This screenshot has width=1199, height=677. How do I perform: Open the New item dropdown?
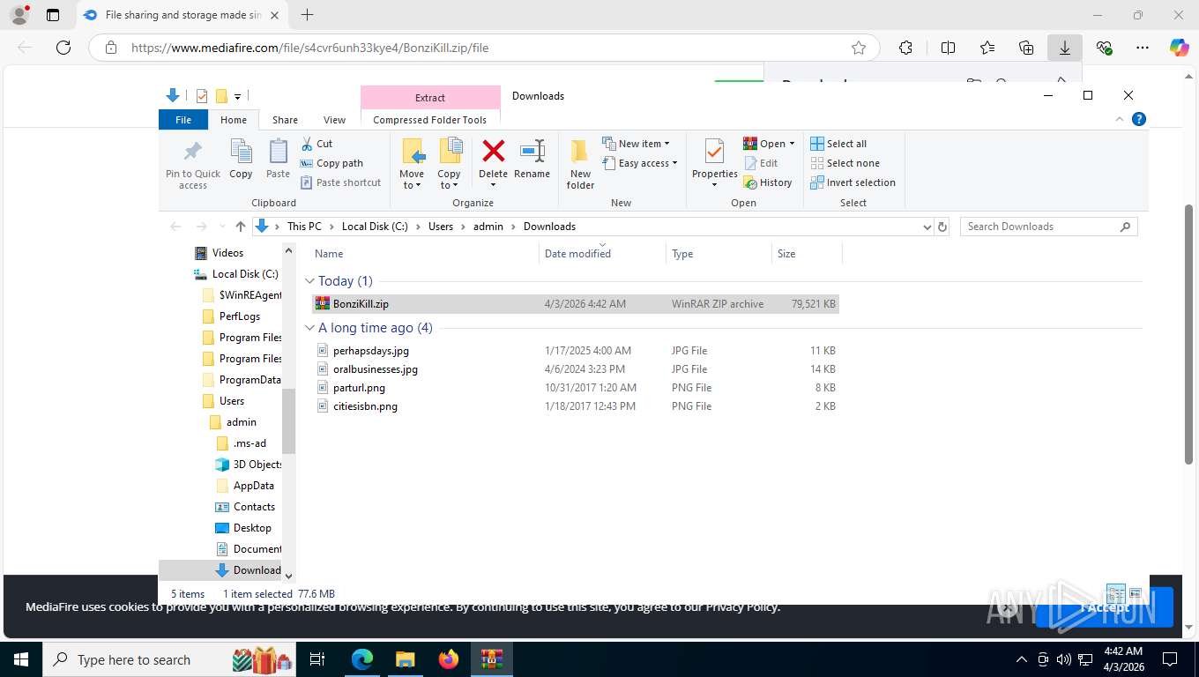pos(636,144)
